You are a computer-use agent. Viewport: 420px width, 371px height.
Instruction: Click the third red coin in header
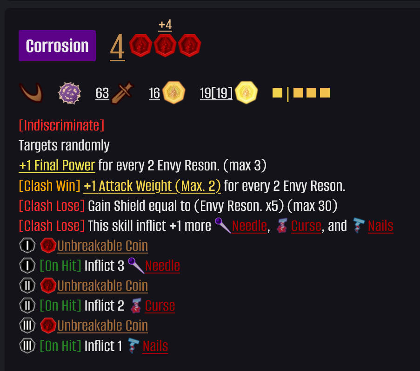click(x=189, y=46)
